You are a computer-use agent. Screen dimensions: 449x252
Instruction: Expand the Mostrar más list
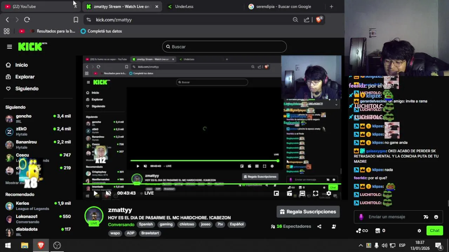click(15, 183)
